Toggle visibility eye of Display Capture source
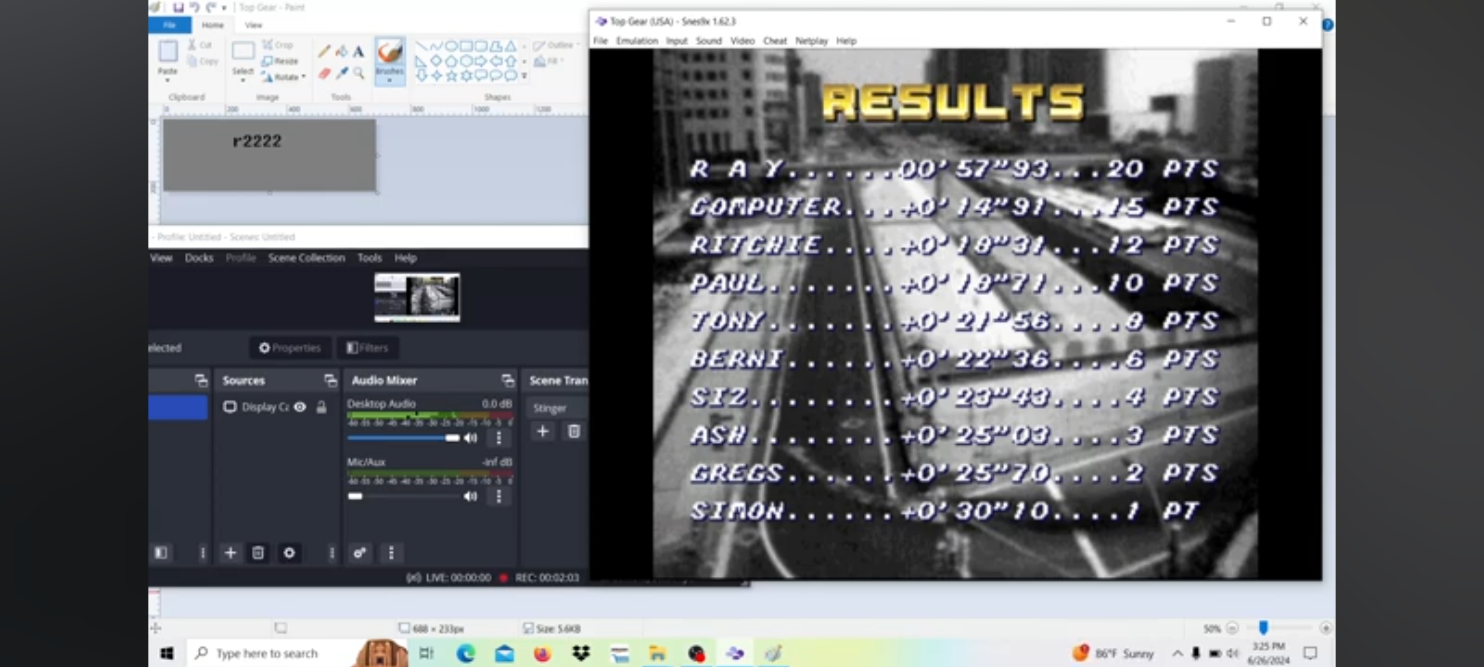The width and height of the screenshot is (1484, 667). [300, 407]
